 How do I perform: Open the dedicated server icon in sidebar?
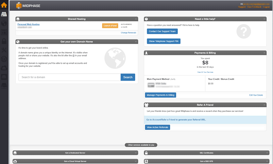click(x=4, y=86)
